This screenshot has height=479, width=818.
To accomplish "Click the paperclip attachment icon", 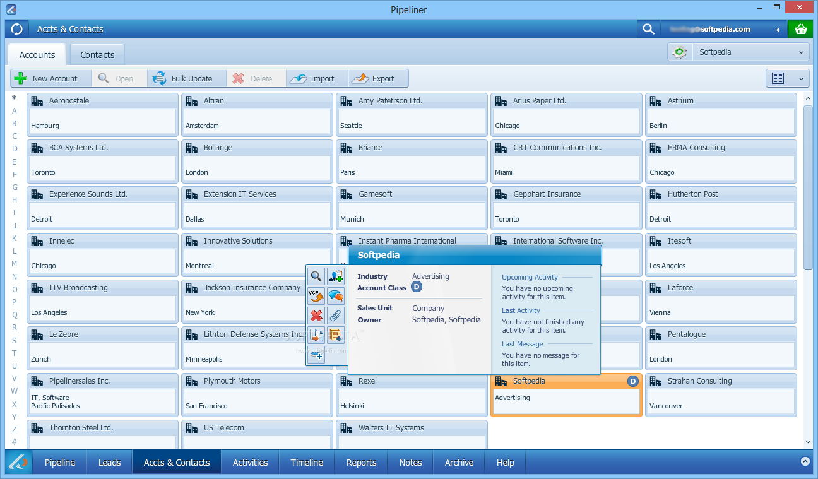I will click(x=336, y=315).
